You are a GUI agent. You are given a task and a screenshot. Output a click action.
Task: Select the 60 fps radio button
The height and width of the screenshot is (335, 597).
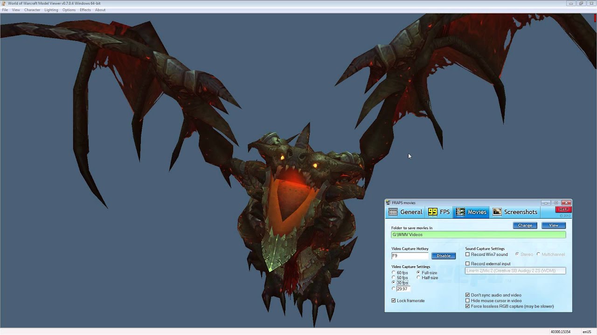point(394,273)
